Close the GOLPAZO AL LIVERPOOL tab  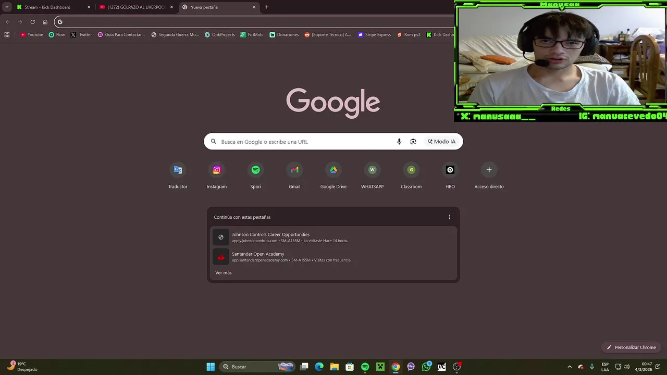[x=171, y=7]
